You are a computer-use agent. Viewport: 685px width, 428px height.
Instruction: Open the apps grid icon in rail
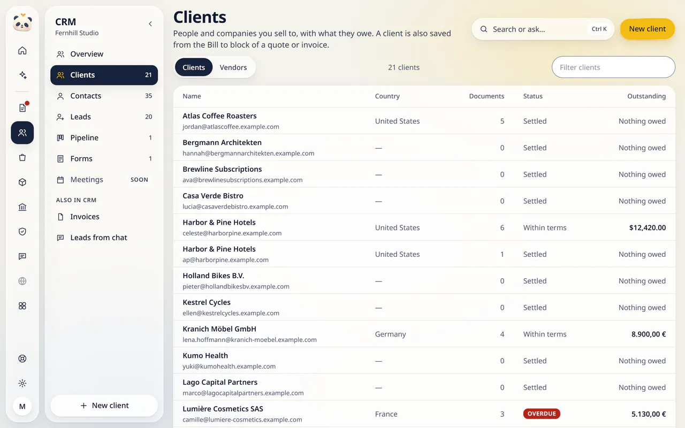coord(22,306)
